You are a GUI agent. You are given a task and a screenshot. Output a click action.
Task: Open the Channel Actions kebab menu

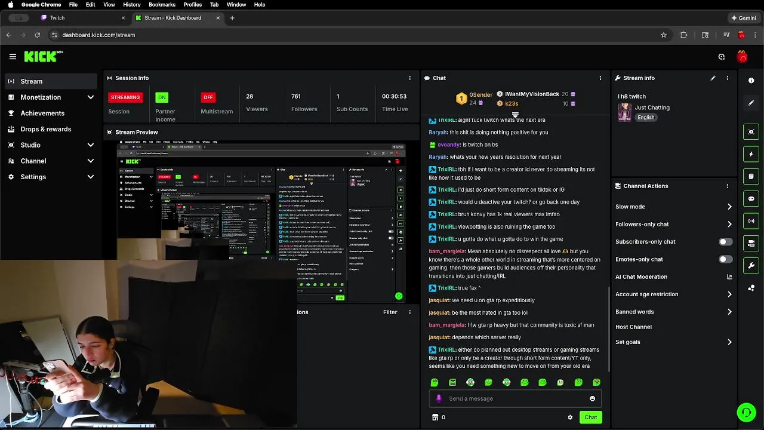point(727,186)
